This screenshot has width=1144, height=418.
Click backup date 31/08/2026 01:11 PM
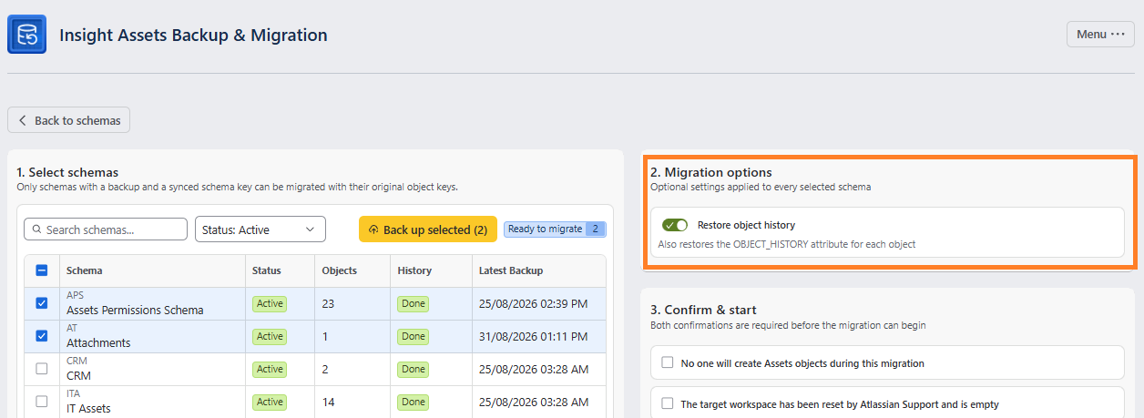[533, 337]
